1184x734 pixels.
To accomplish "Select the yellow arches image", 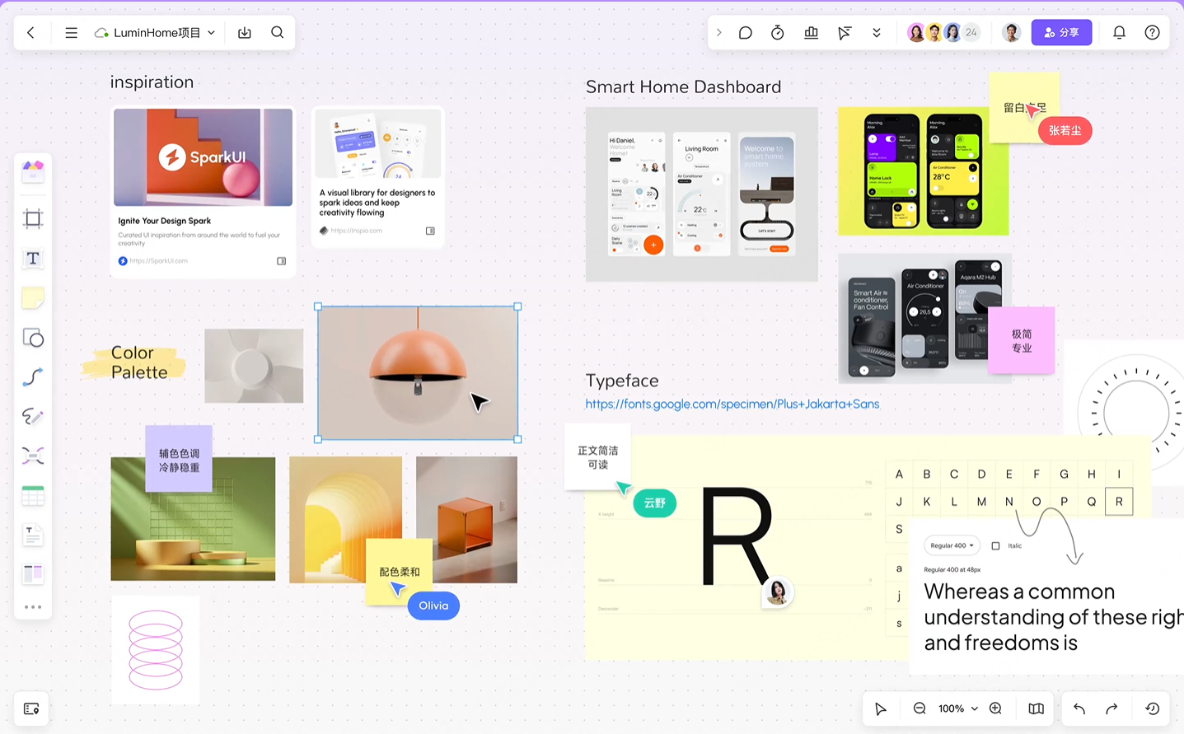I will point(345,519).
